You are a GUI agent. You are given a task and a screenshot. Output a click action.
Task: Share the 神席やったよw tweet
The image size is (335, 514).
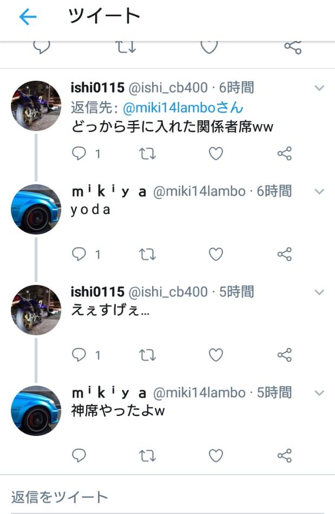coord(284,456)
